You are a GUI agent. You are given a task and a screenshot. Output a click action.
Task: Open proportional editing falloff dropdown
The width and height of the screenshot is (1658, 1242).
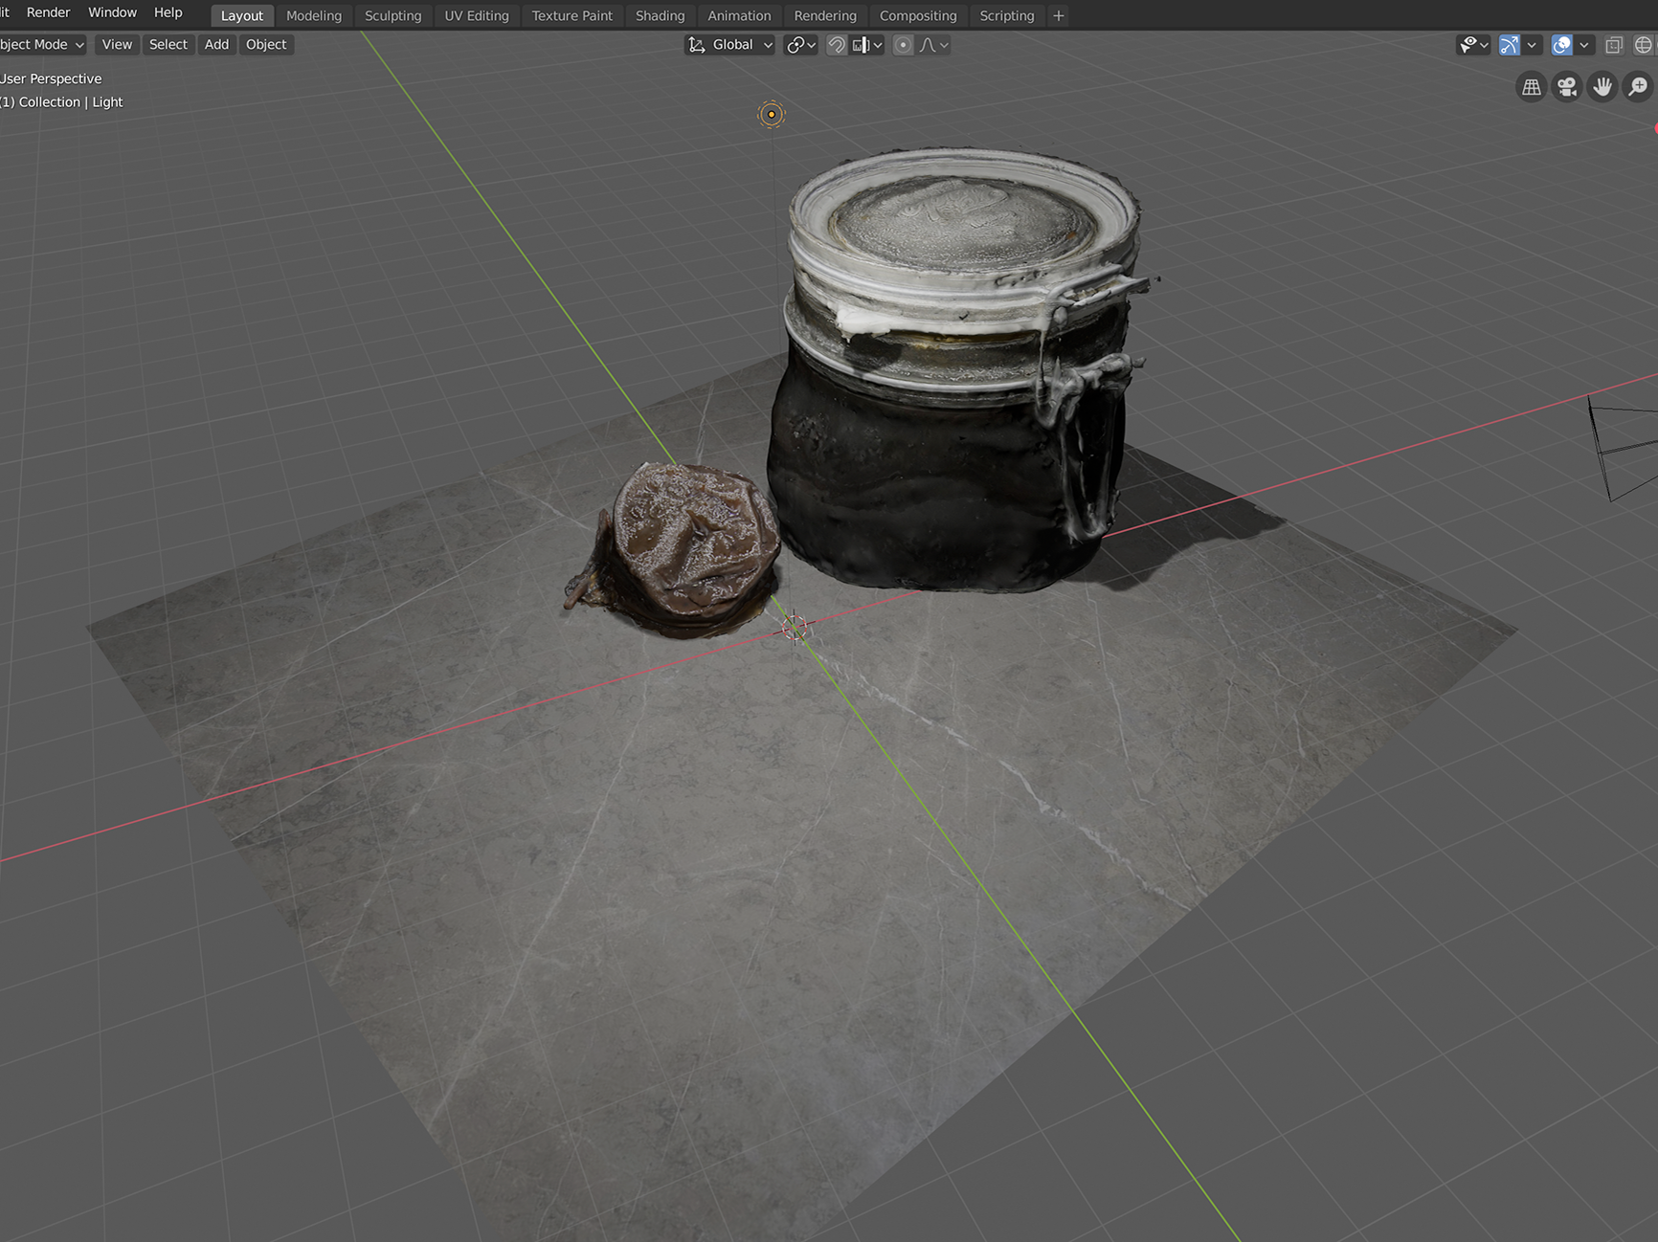coord(934,45)
